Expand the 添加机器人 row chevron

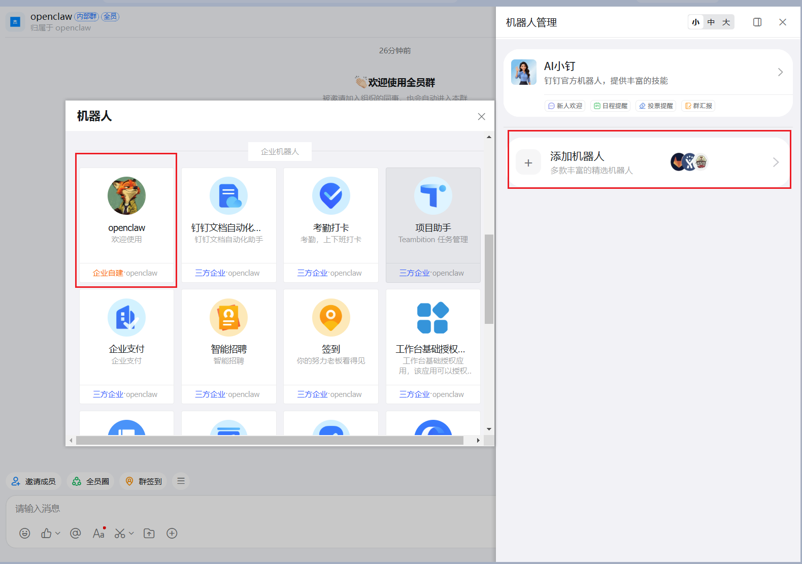776,162
